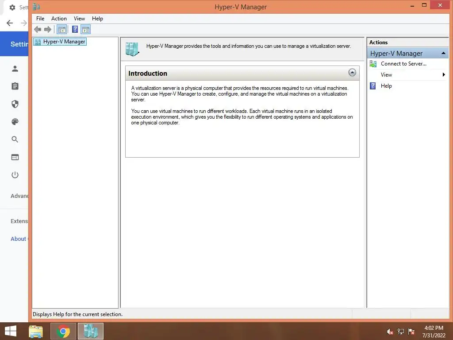Click the Forward arrow in Hyper-V toolbar

click(48, 30)
